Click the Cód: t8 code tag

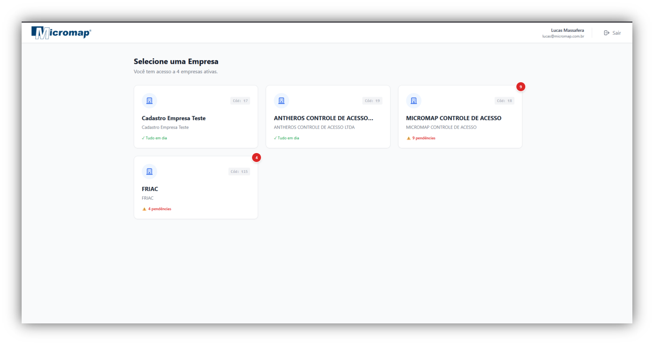click(504, 101)
